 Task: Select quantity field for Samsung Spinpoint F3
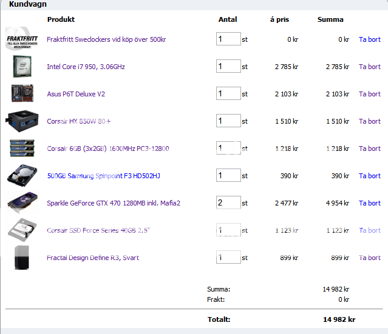click(x=228, y=176)
